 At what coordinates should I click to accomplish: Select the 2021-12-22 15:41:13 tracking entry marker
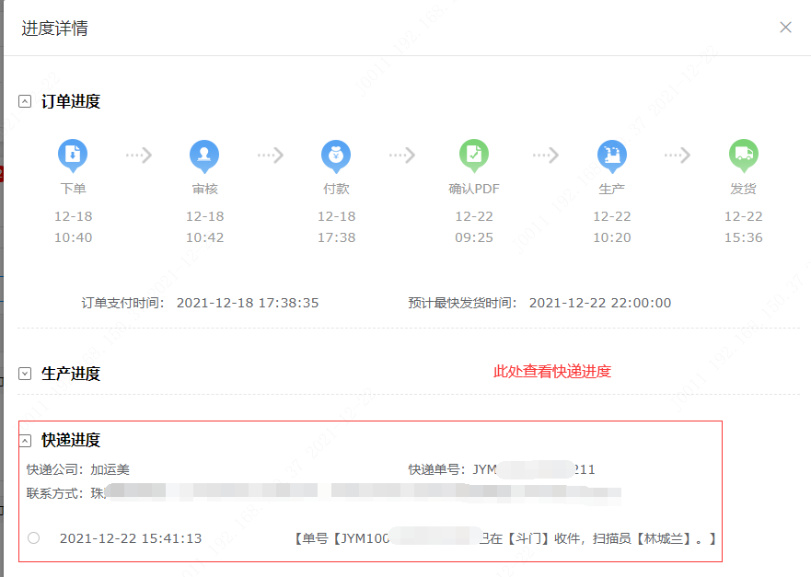point(34,538)
